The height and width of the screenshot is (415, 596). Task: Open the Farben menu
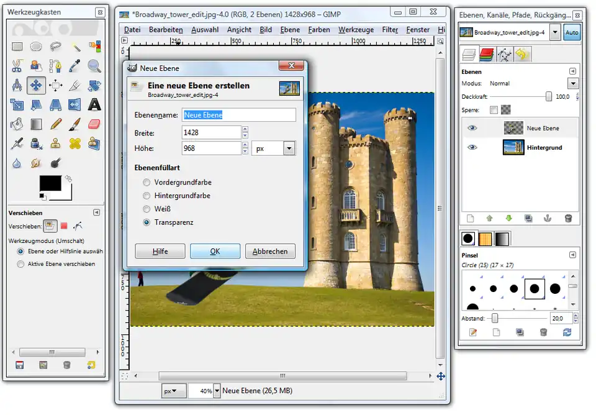coord(319,30)
